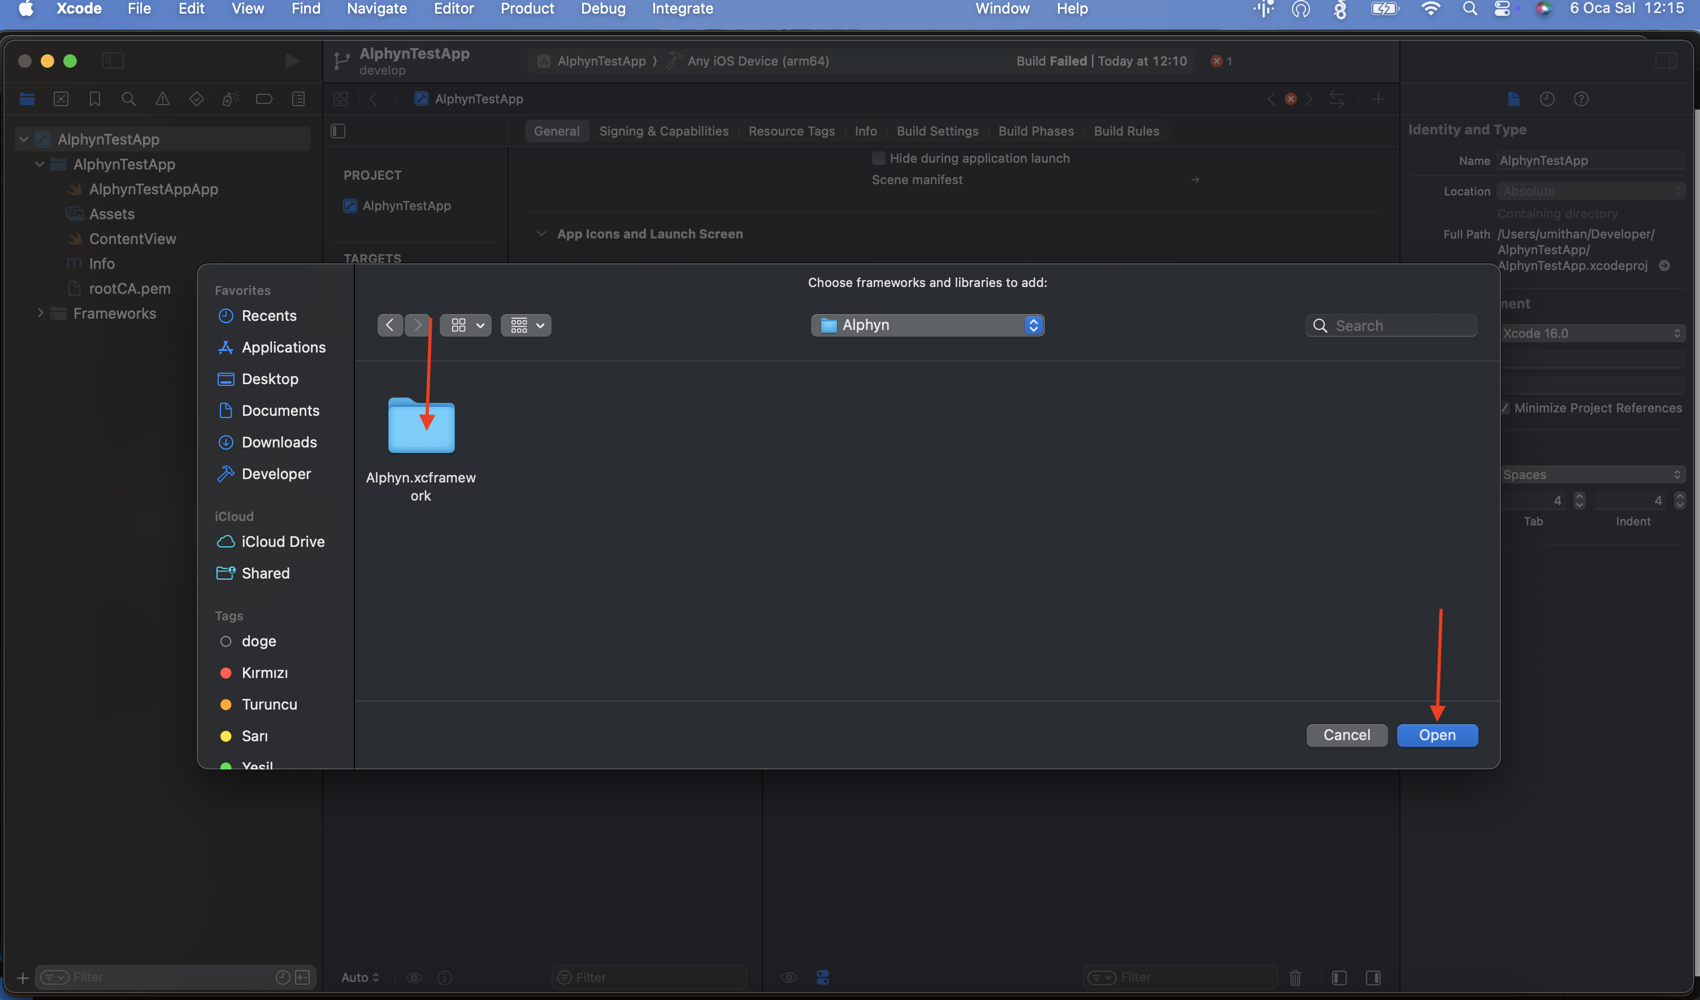Open the Source Control navigator icon
This screenshot has width=1700, height=1000.
(x=60, y=99)
